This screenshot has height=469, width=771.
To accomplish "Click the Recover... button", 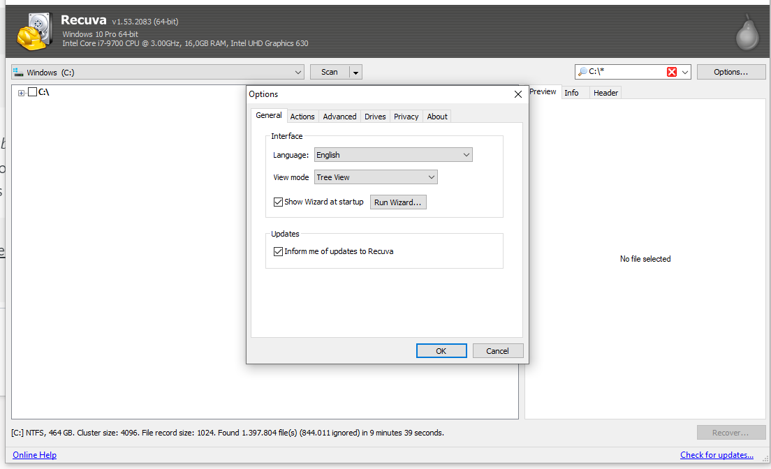I will click(x=731, y=433).
